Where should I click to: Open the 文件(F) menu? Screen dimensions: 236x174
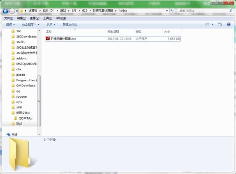pyautogui.click(x=8, y=18)
